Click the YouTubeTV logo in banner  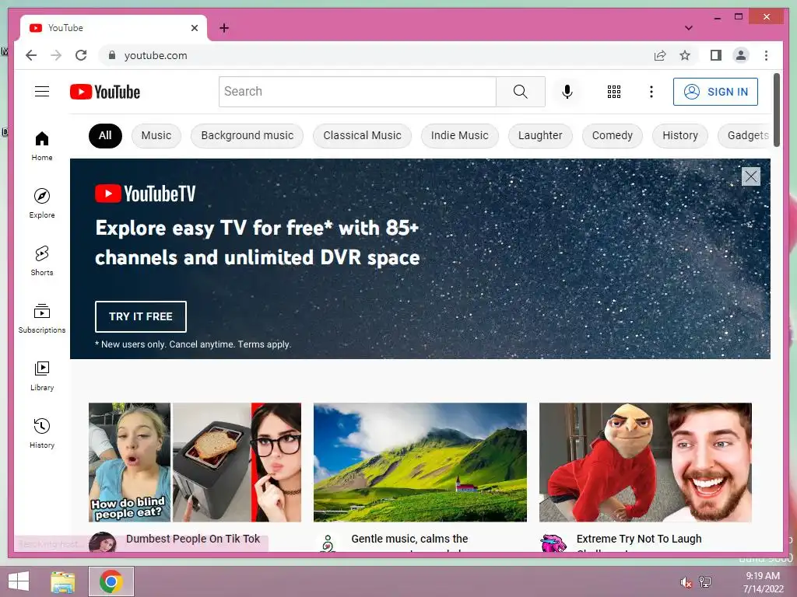146,194
